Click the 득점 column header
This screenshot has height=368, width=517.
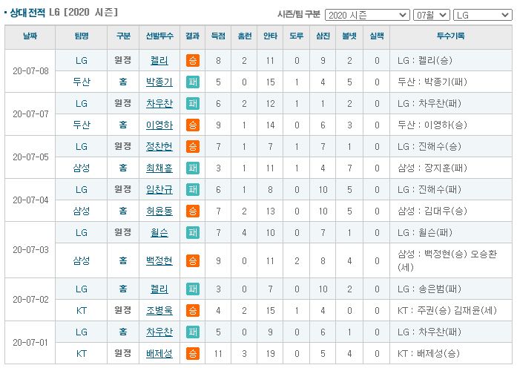tap(218, 36)
